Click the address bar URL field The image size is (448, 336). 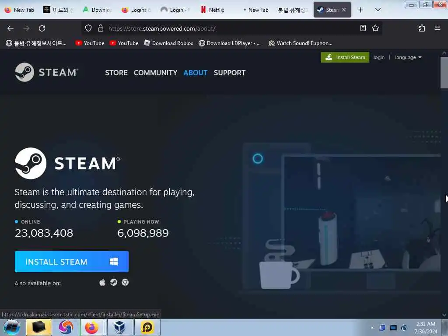[231, 28]
